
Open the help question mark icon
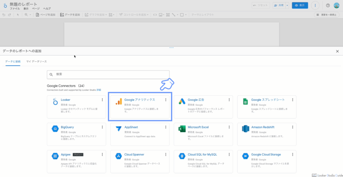click(328, 5)
